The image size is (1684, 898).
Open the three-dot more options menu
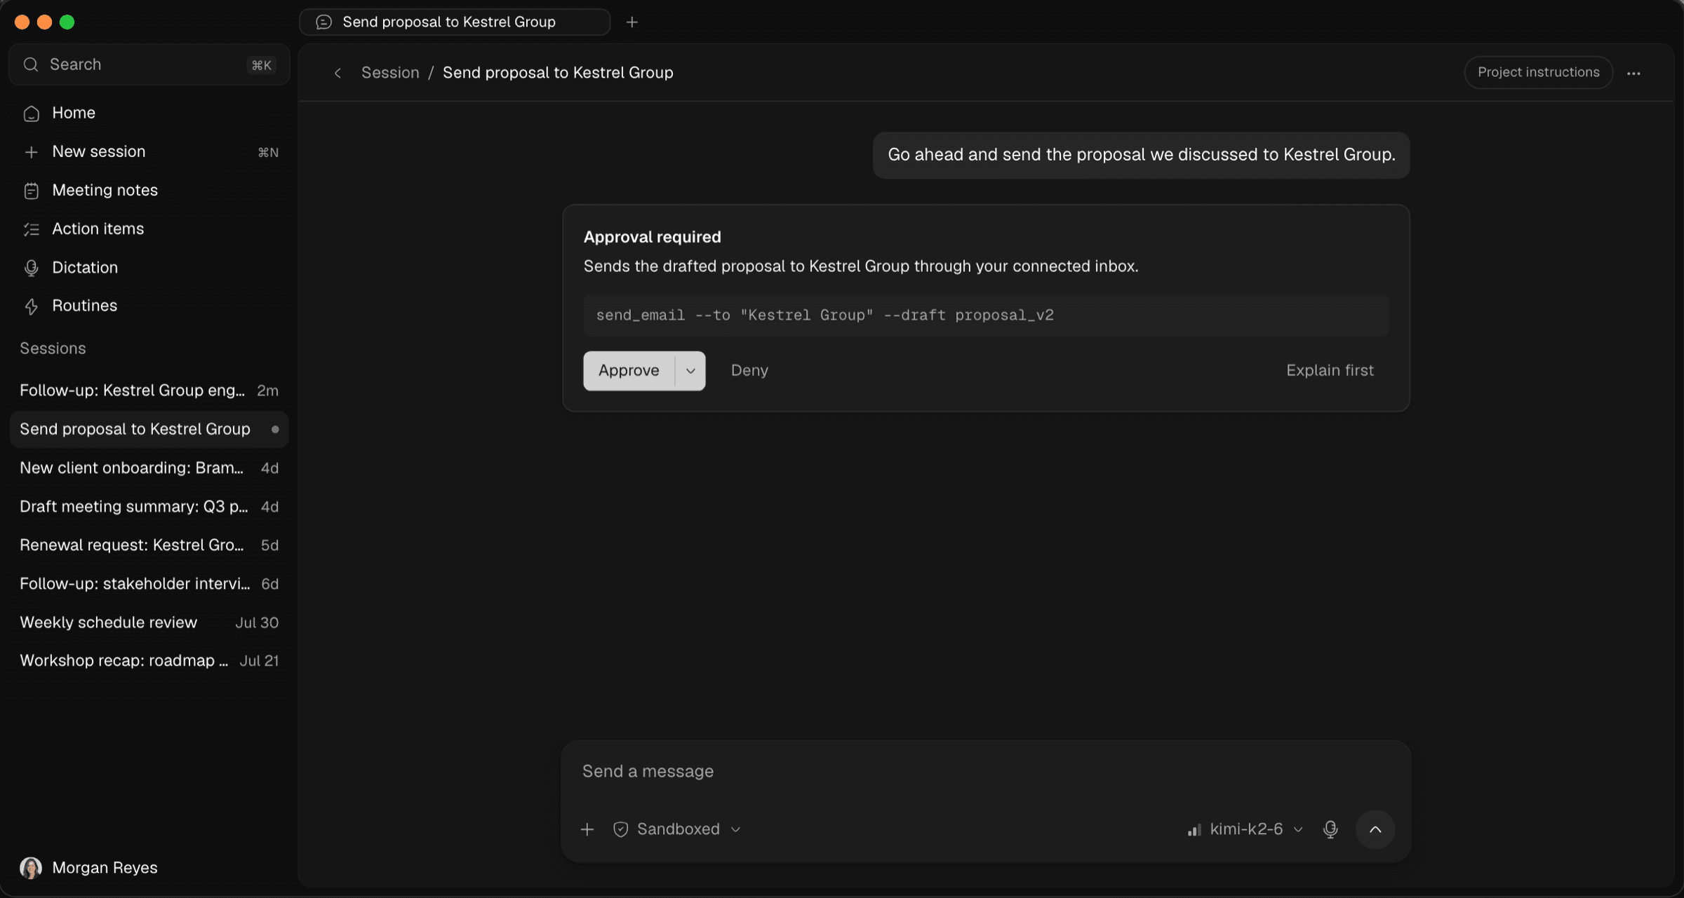coord(1633,73)
